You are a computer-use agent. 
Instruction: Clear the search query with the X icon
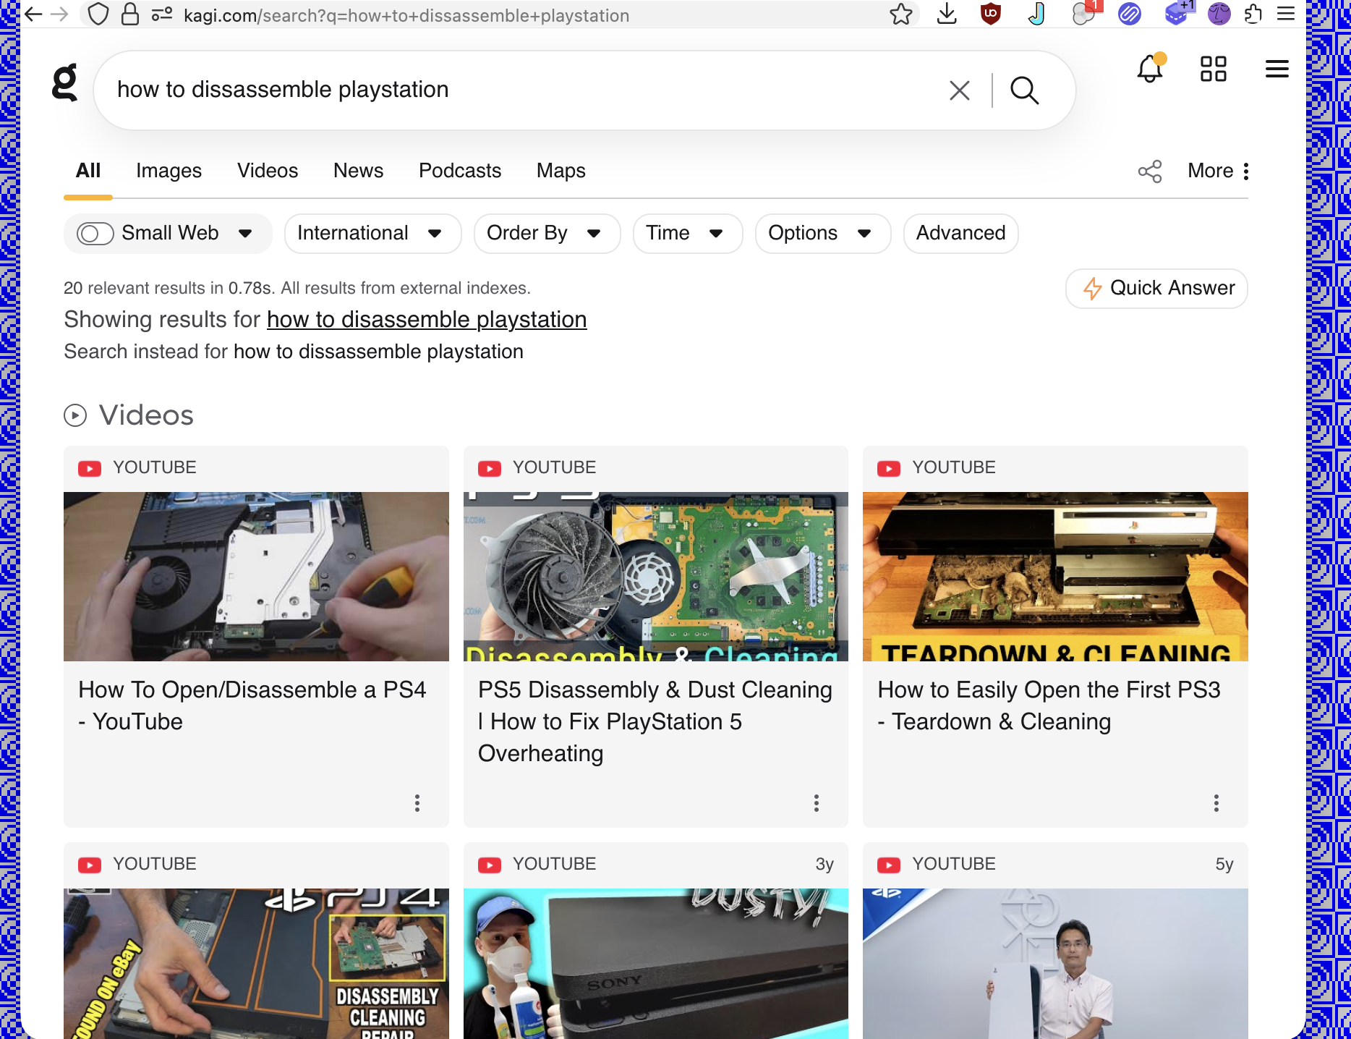959,90
